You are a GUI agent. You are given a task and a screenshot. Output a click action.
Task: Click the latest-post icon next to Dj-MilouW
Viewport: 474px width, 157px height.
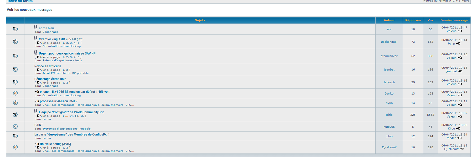click(462, 149)
